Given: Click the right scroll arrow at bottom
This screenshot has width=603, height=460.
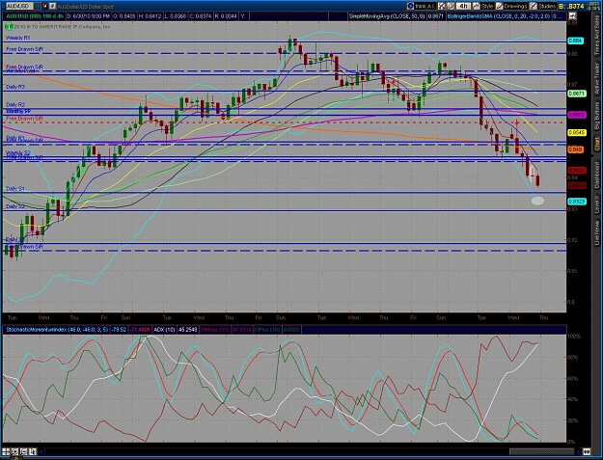Looking at the screenshot, I should [x=578, y=451].
